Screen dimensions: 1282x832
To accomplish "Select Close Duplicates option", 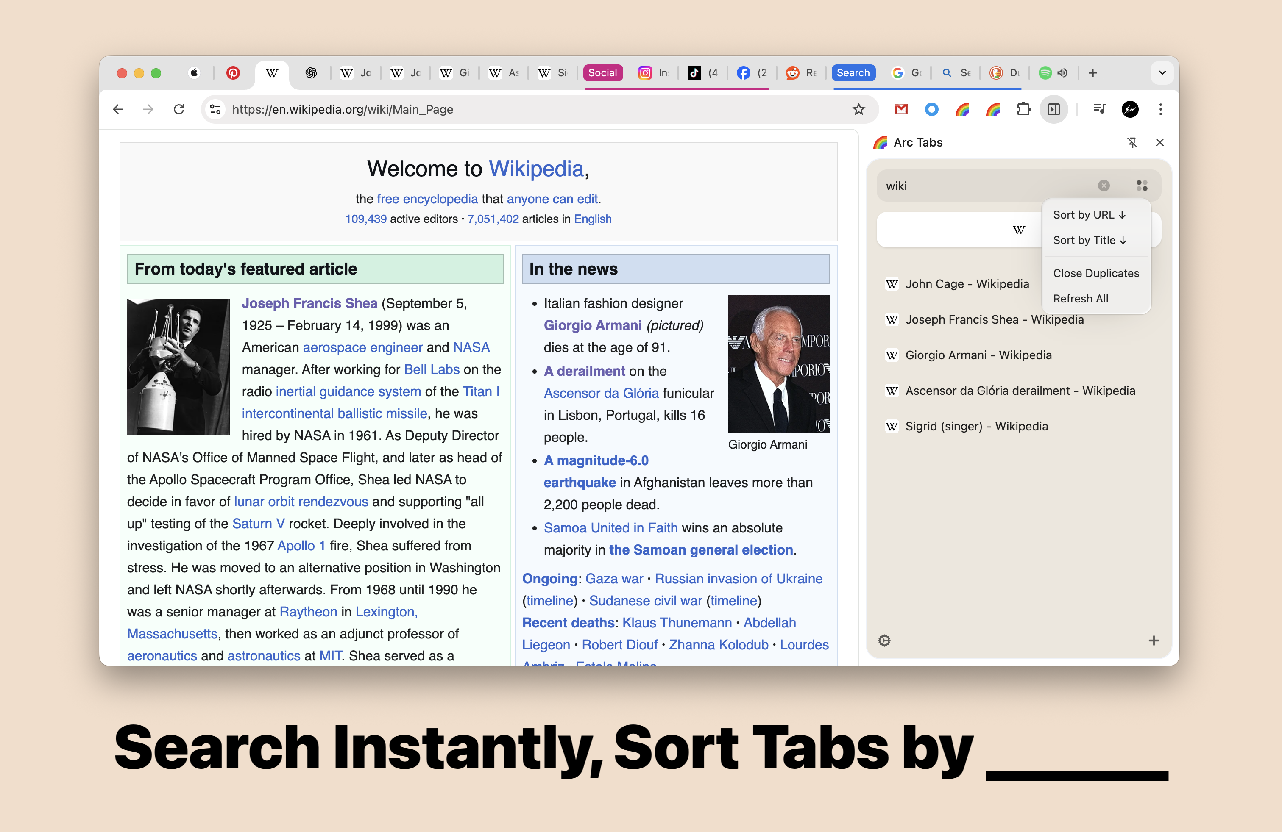I will coord(1095,273).
